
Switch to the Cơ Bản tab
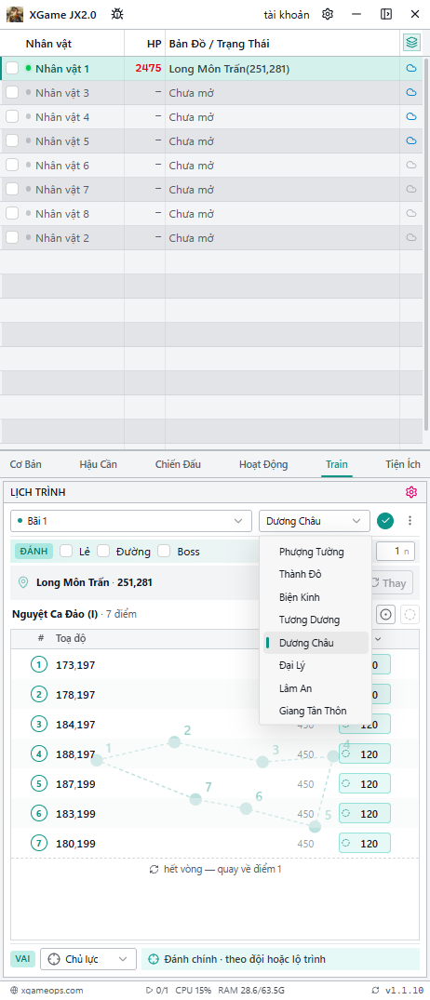pyautogui.click(x=24, y=464)
